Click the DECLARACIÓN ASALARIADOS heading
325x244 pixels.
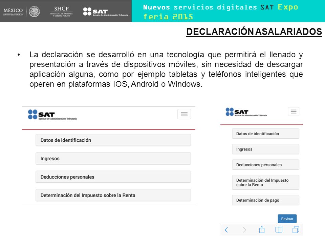click(x=254, y=32)
